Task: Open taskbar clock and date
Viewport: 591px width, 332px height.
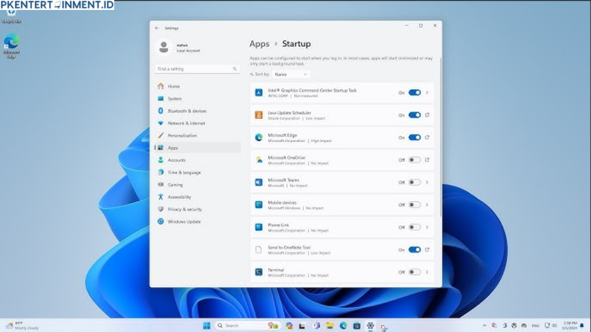Action: [570, 326]
